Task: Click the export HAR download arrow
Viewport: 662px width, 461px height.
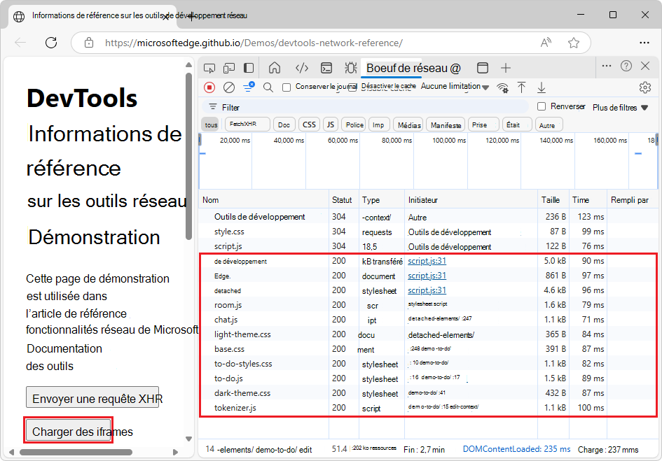Action: tap(541, 87)
